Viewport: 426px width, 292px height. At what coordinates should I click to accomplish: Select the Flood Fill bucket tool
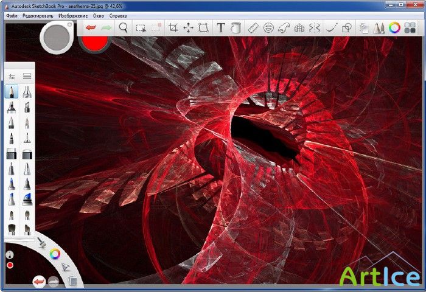click(x=236, y=28)
